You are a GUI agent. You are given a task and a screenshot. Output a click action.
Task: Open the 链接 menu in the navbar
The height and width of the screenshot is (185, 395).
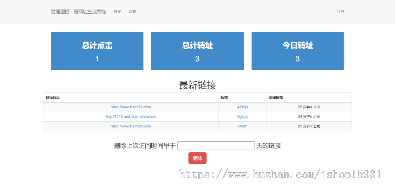tap(117, 11)
